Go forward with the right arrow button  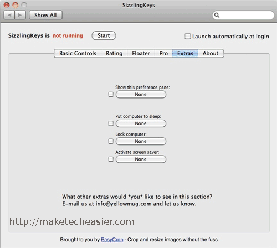20,15
